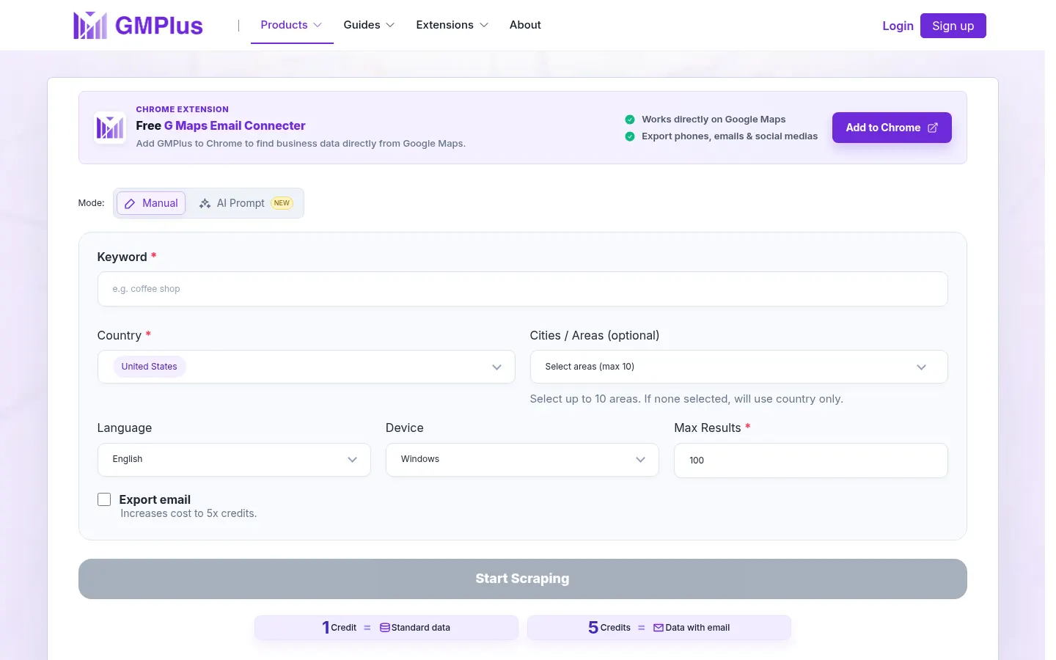Click the 'Increases cost to 5x credits.' text
1056x660 pixels.
tap(188, 513)
